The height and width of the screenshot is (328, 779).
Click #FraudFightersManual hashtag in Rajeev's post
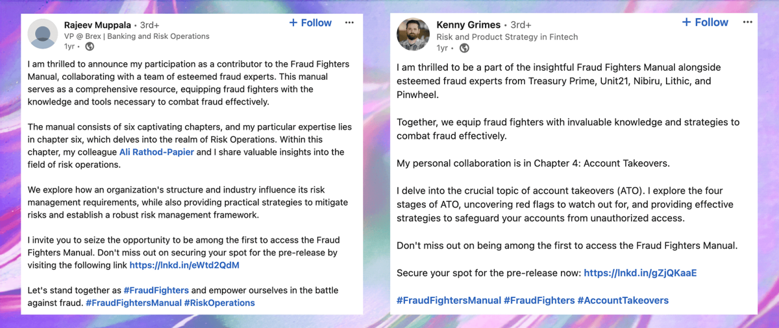click(134, 303)
